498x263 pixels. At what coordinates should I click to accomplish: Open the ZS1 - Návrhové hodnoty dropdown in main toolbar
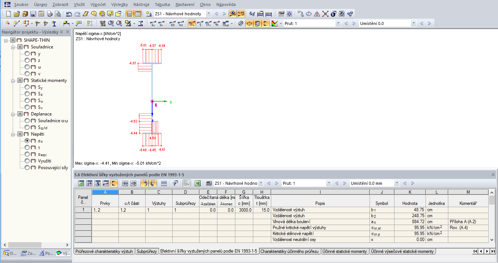[208, 14]
